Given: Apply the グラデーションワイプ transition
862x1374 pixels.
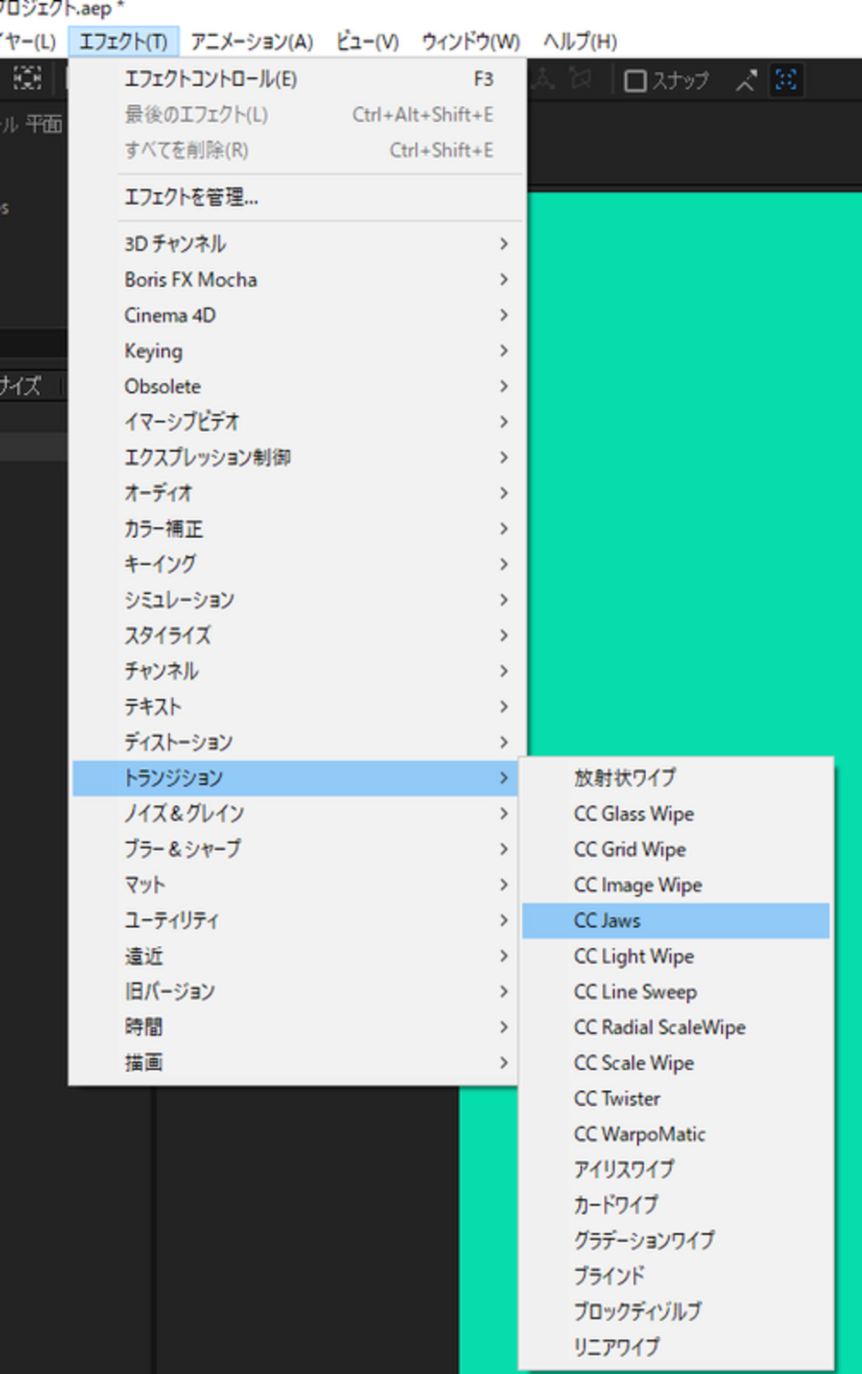Looking at the screenshot, I should click(676, 1240).
